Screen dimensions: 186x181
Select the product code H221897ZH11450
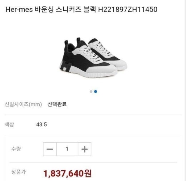[x=128, y=9]
